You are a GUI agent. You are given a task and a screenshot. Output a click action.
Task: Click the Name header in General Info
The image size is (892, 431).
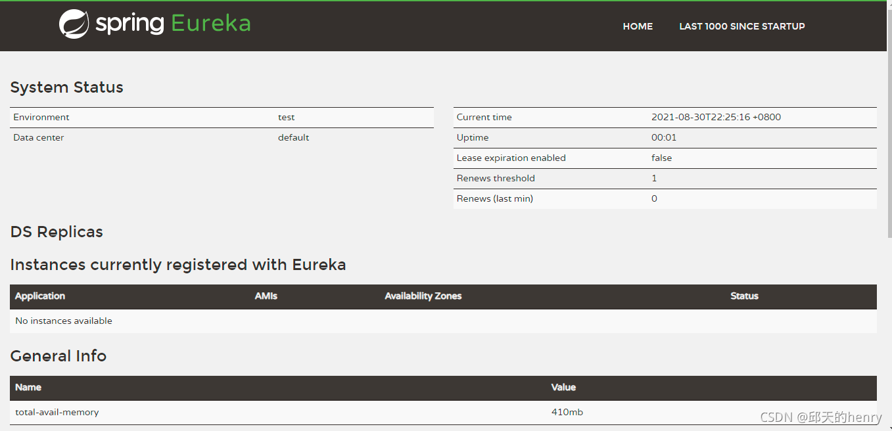click(x=28, y=388)
